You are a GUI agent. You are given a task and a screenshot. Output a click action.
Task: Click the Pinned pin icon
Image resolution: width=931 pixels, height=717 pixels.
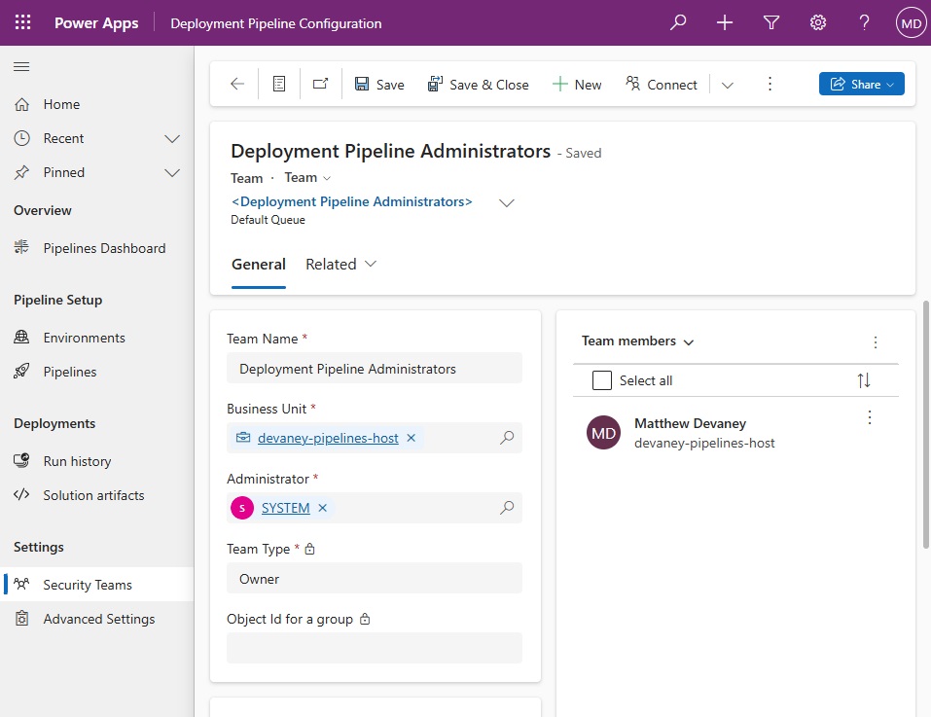(x=22, y=173)
